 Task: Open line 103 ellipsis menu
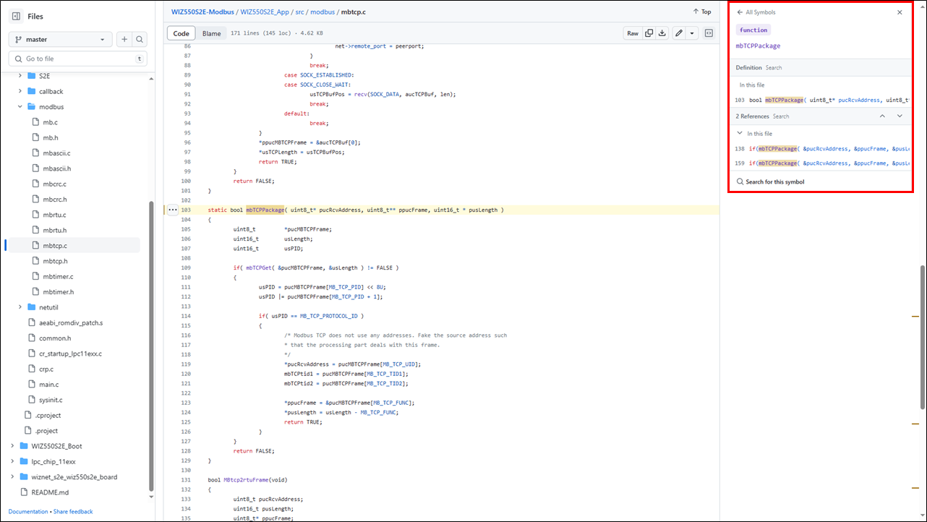tap(172, 210)
